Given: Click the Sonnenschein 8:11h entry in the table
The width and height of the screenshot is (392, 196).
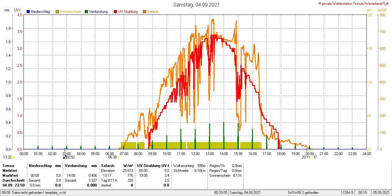Looking at the screenshot, I should pos(225,176).
